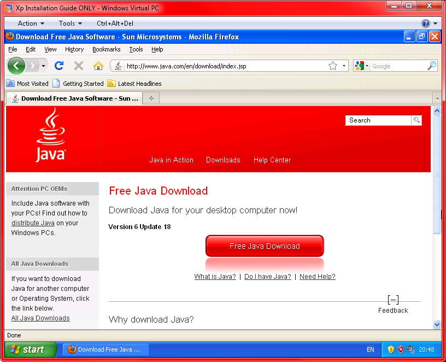Open the search engine selector dropdown arrow
Image resolution: width=446 pixels, height=362 pixels.
pos(367,66)
